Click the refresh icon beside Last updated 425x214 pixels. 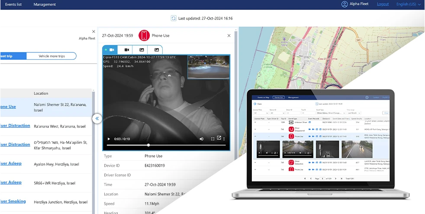coord(174,18)
